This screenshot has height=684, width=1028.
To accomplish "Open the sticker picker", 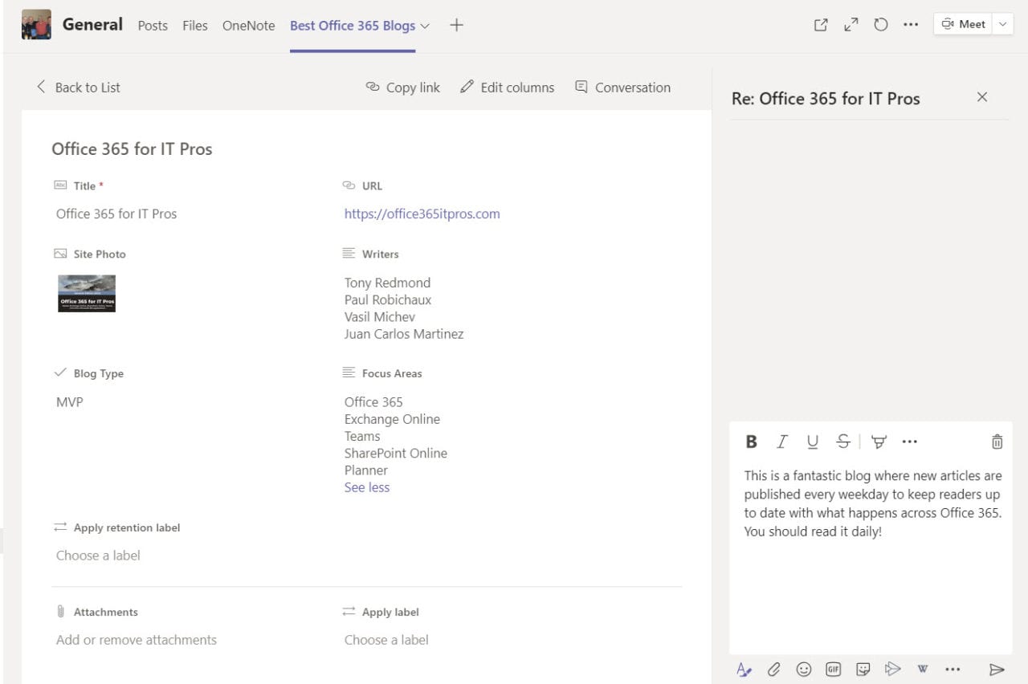I will [863, 669].
